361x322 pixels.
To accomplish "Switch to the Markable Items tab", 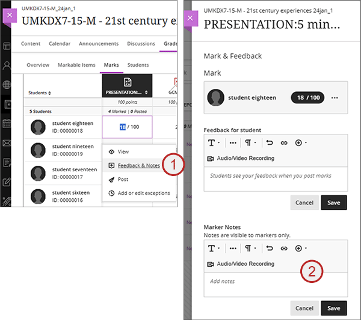I will tap(76, 65).
